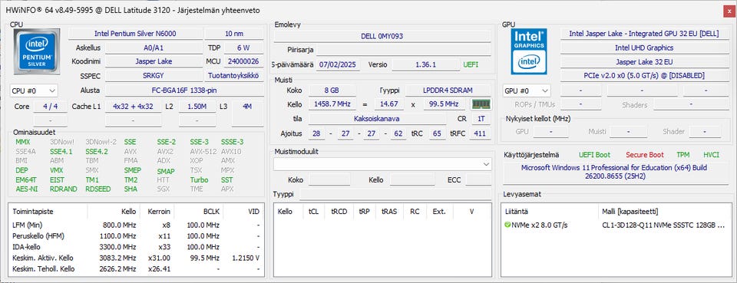The image size is (737, 283).
Task: Click the 99.5 MHz memory base clock field
Action: (445, 104)
